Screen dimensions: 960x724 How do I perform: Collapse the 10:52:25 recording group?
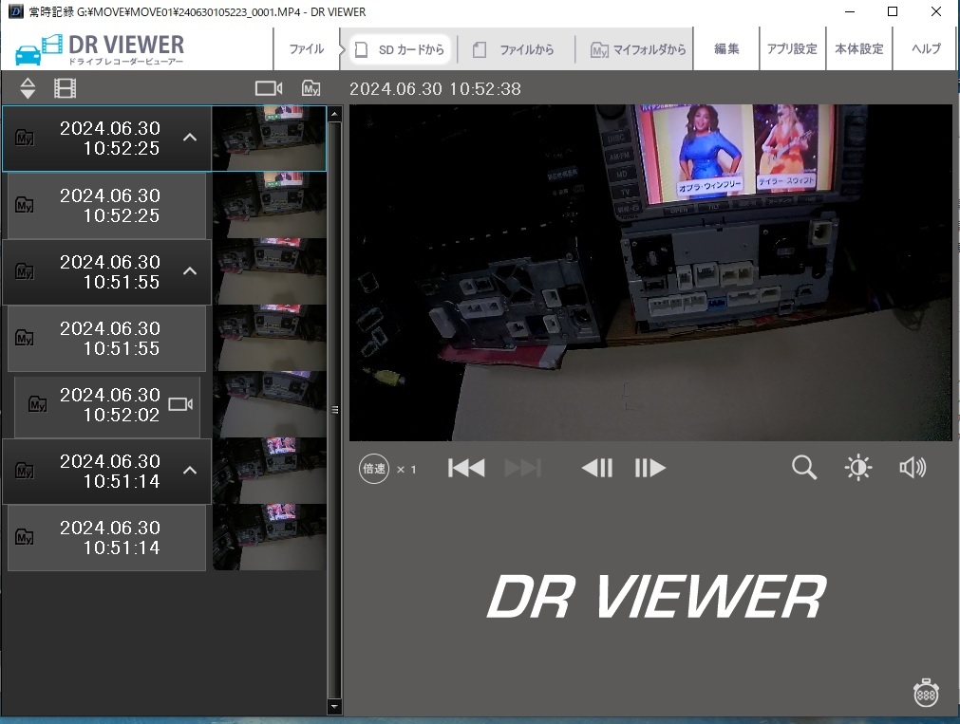tap(190, 138)
